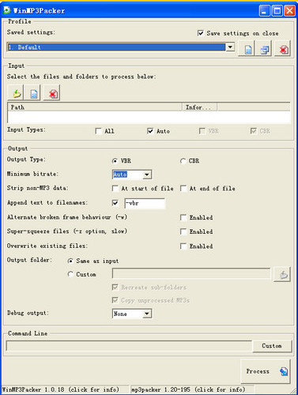Screen dimensions: 298x395
Task: Click the new profile icon beside Saved settings
Action: coord(246,48)
